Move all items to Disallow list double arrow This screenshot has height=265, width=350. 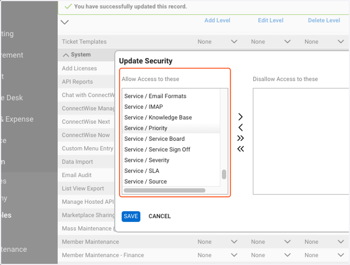pyautogui.click(x=240, y=138)
